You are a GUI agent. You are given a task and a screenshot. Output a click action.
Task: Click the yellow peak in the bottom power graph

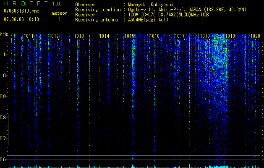133,165
